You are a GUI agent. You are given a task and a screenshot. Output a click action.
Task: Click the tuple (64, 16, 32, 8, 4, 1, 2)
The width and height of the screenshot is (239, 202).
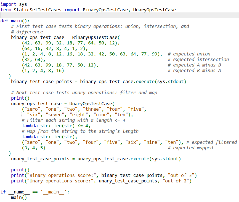coord(55,49)
